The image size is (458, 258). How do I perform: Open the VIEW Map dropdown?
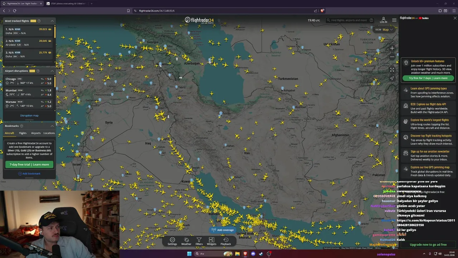[385, 29]
